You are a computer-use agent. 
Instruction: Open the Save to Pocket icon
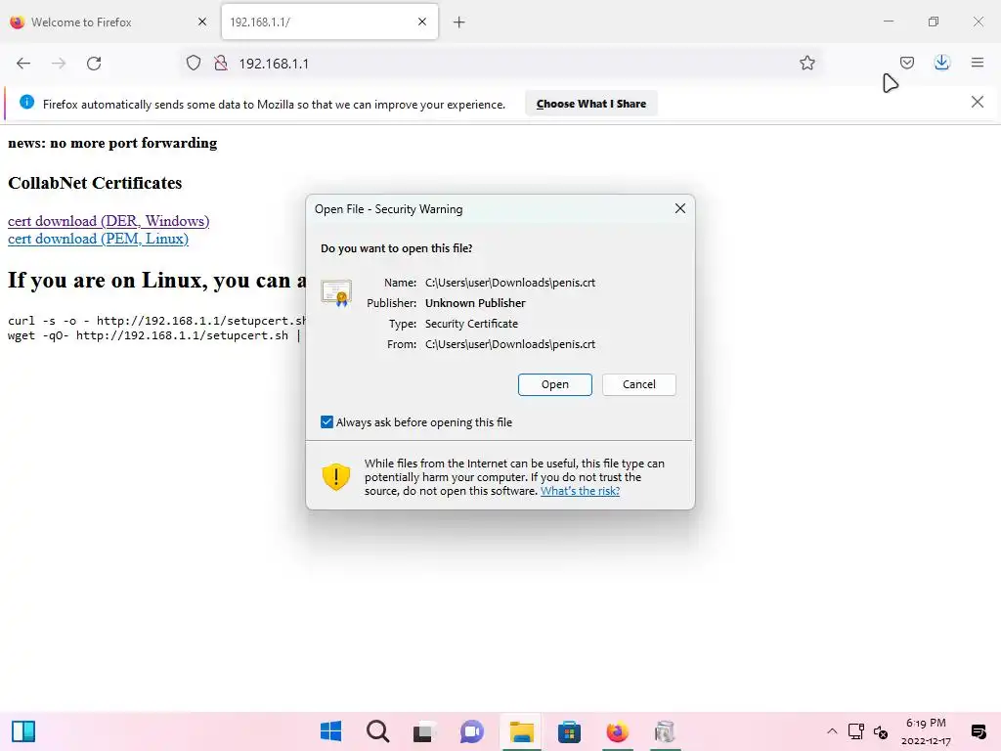pos(906,63)
